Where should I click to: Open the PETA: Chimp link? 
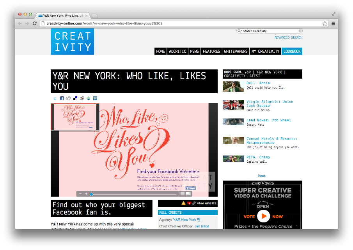258,157
